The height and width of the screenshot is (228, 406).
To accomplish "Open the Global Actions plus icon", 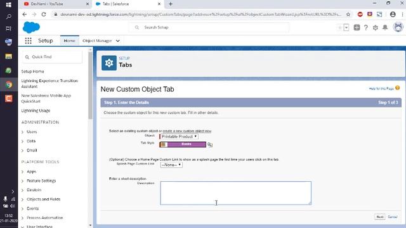I will [357, 27].
